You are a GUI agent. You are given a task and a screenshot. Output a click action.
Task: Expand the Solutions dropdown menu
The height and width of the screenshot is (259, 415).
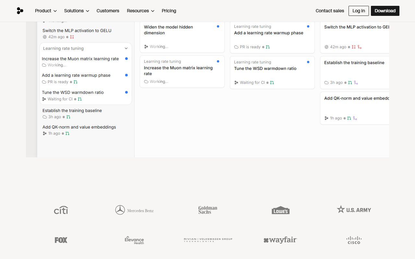pyautogui.click(x=77, y=11)
